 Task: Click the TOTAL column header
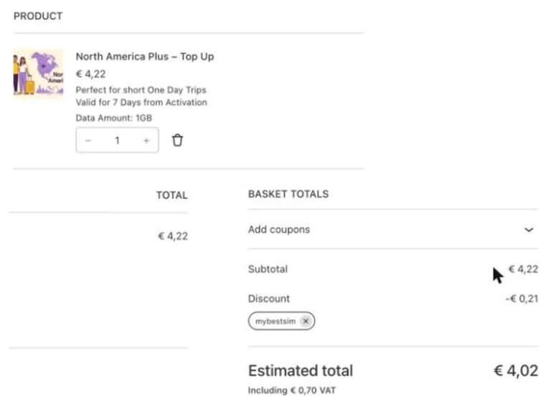[x=172, y=195]
